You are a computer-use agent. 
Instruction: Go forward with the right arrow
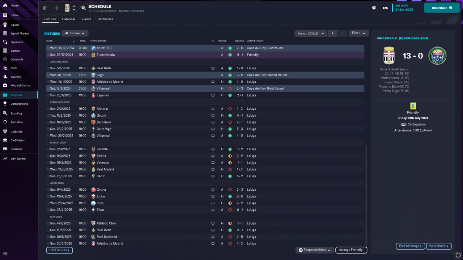pyautogui.click(x=56, y=8)
